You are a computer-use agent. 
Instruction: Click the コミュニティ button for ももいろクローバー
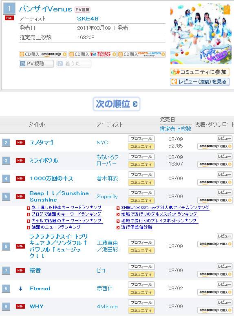click(x=141, y=164)
